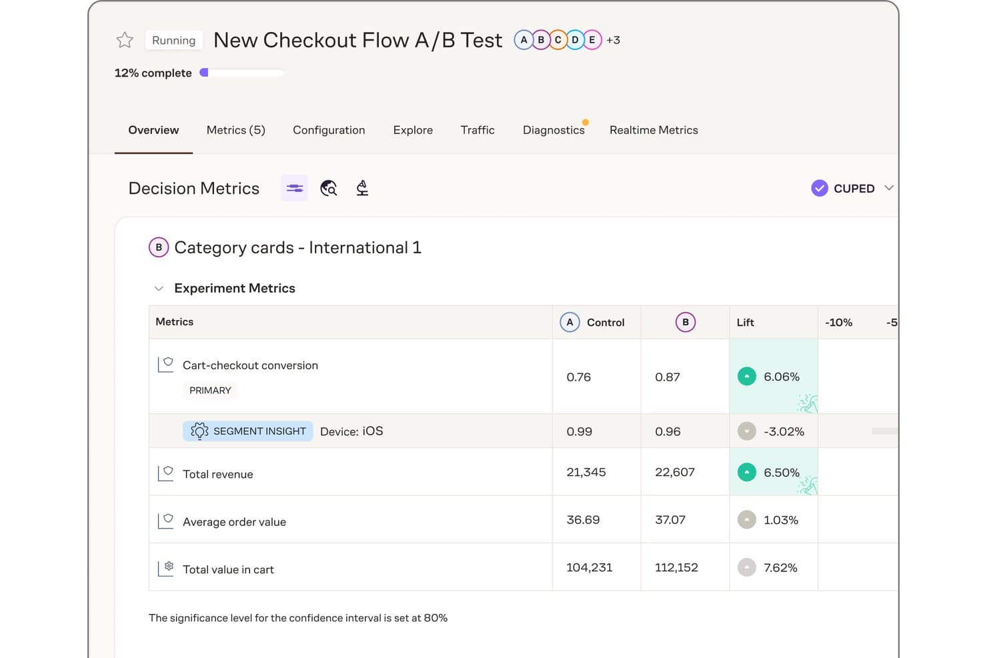Image resolution: width=987 pixels, height=658 pixels.
Task: Switch to Realtime Metrics tab
Action: 654,130
